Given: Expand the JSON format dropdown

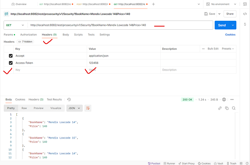Looking at the screenshot, I should (x=75, y=108).
